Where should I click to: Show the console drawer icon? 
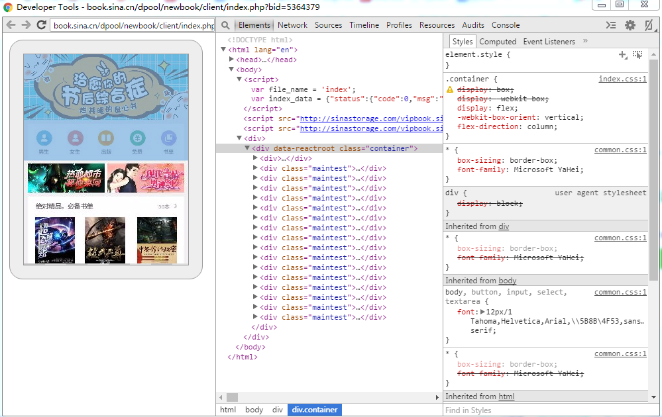click(x=611, y=25)
